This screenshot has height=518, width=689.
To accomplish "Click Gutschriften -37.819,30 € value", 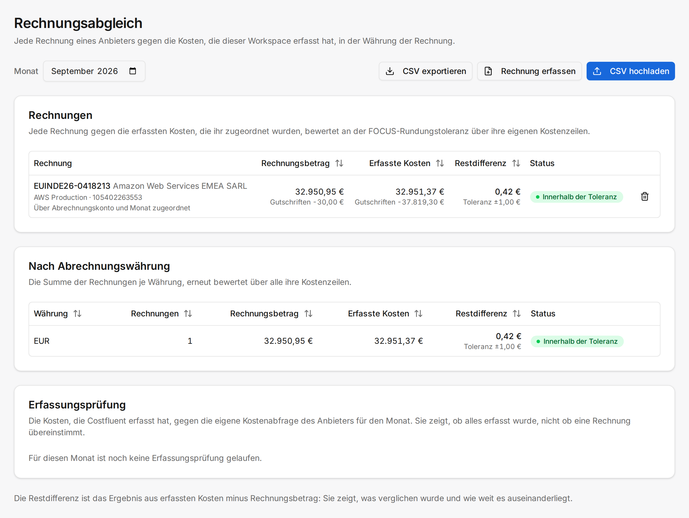I will 399,202.
